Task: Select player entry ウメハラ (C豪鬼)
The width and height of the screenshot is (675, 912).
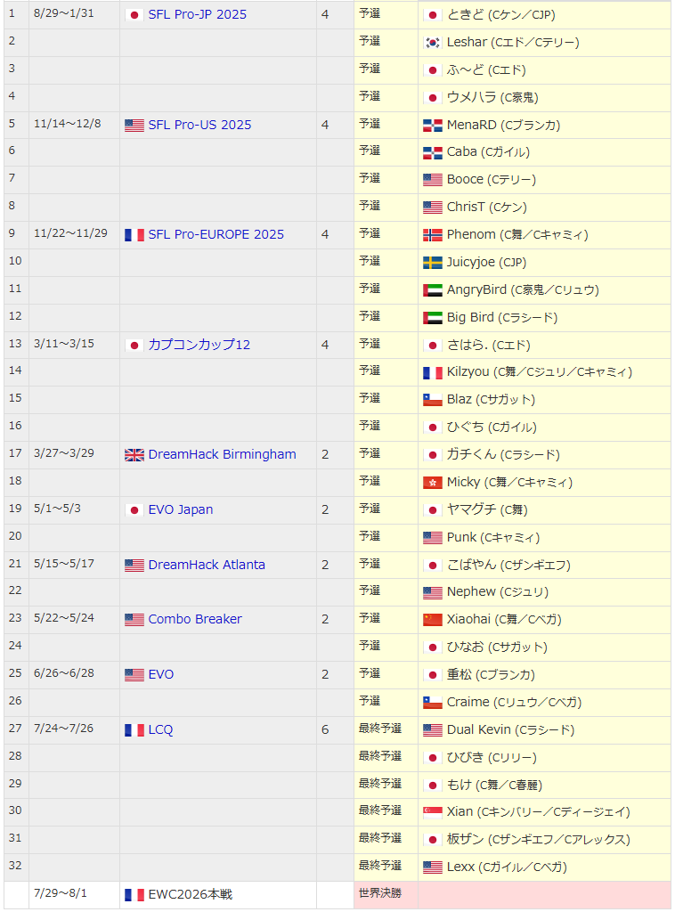Action: pyautogui.click(x=492, y=97)
